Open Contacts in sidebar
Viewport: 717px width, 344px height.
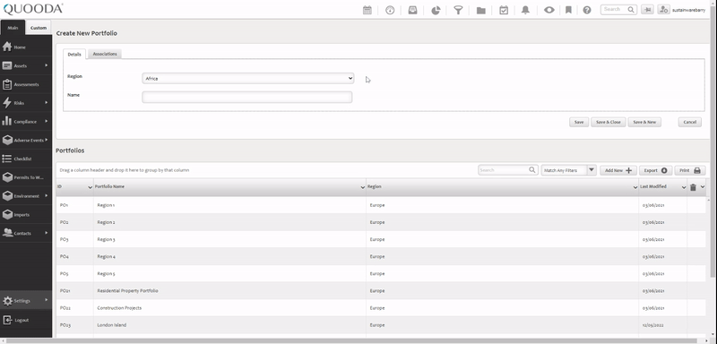pyautogui.click(x=26, y=233)
